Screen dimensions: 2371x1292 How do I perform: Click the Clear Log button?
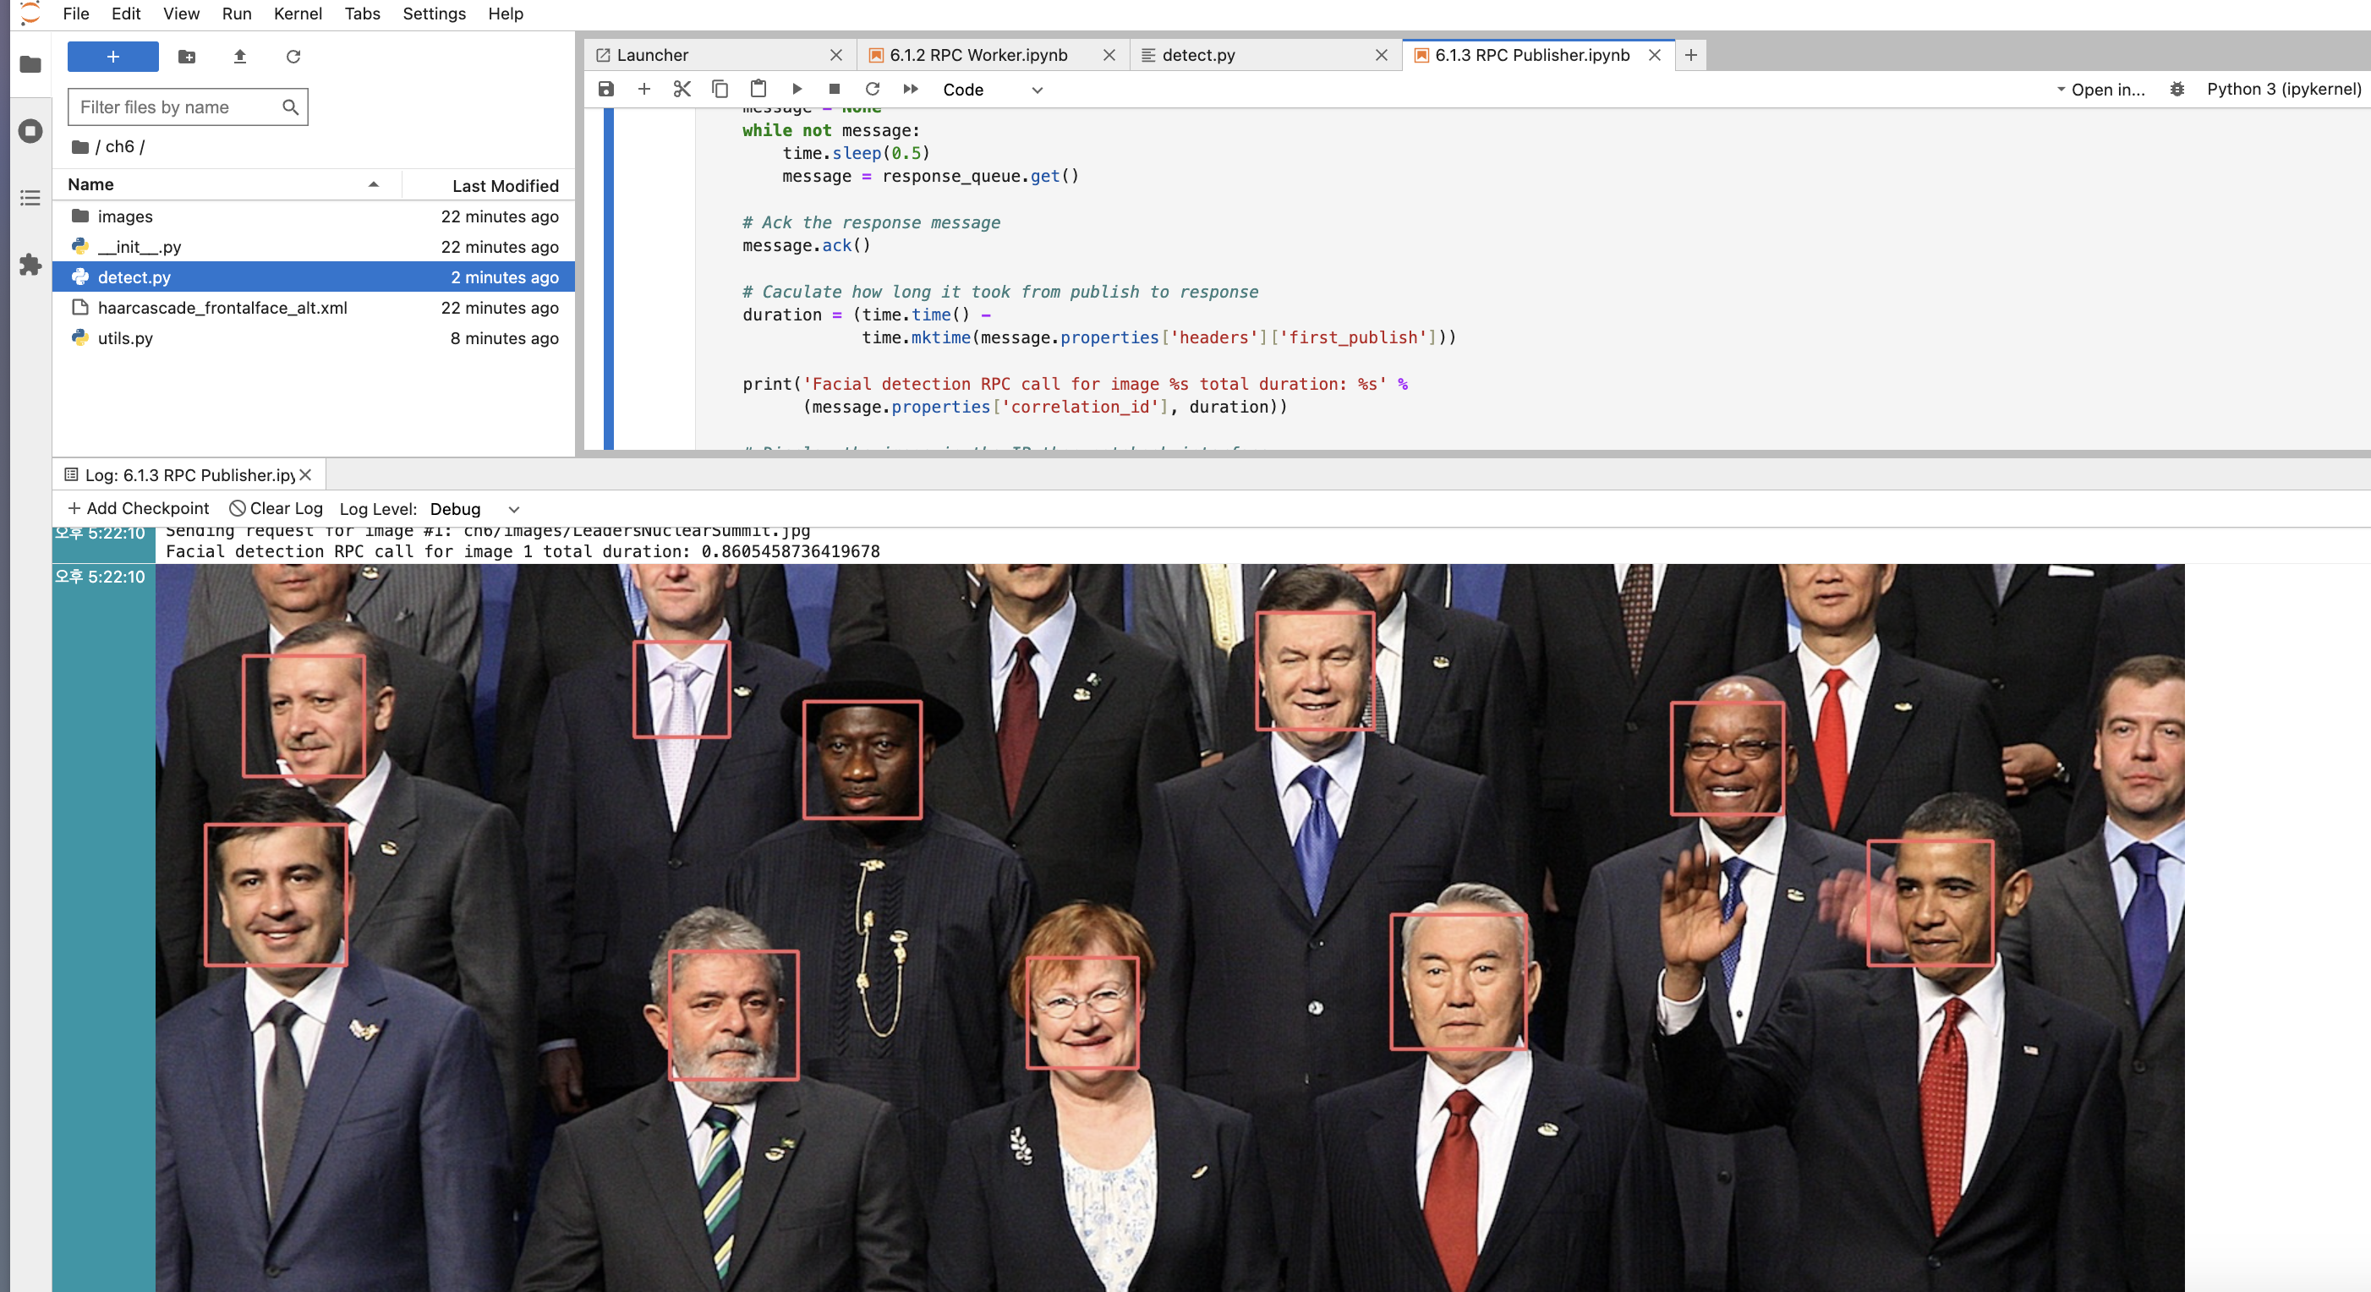(x=277, y=509)
